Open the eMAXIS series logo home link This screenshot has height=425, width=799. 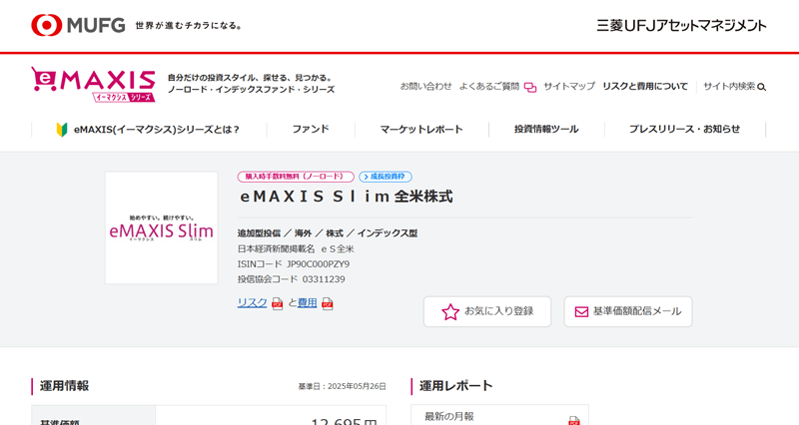pyautogui.click(x=93, y=85)
